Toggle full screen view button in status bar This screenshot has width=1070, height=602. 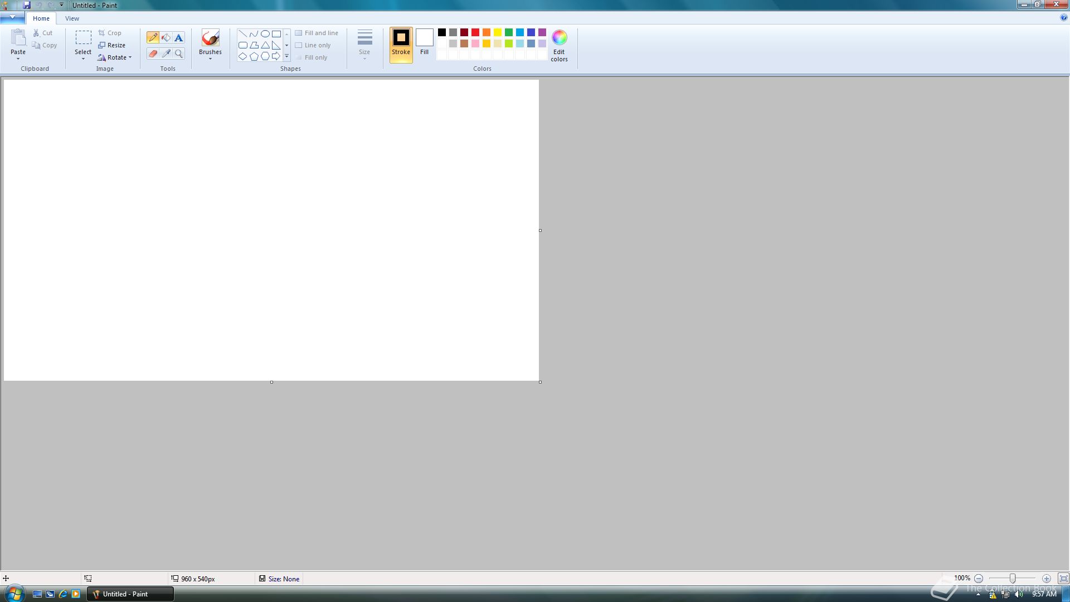pyautogui.click(x=1063, y=579)
